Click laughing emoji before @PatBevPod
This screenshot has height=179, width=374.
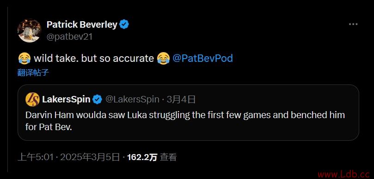(x=163, y=58)
